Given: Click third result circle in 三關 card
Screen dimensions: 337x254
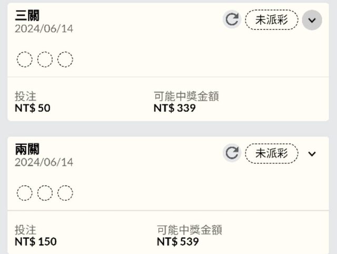Looking at the screenshot, I should pos(65,60).
